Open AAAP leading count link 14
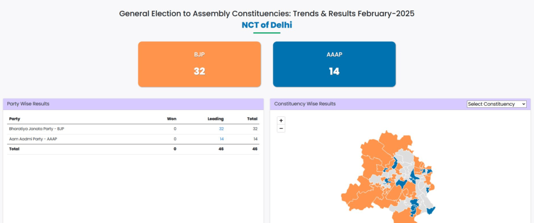Screen dimensions: 534x223 (221, 139)
